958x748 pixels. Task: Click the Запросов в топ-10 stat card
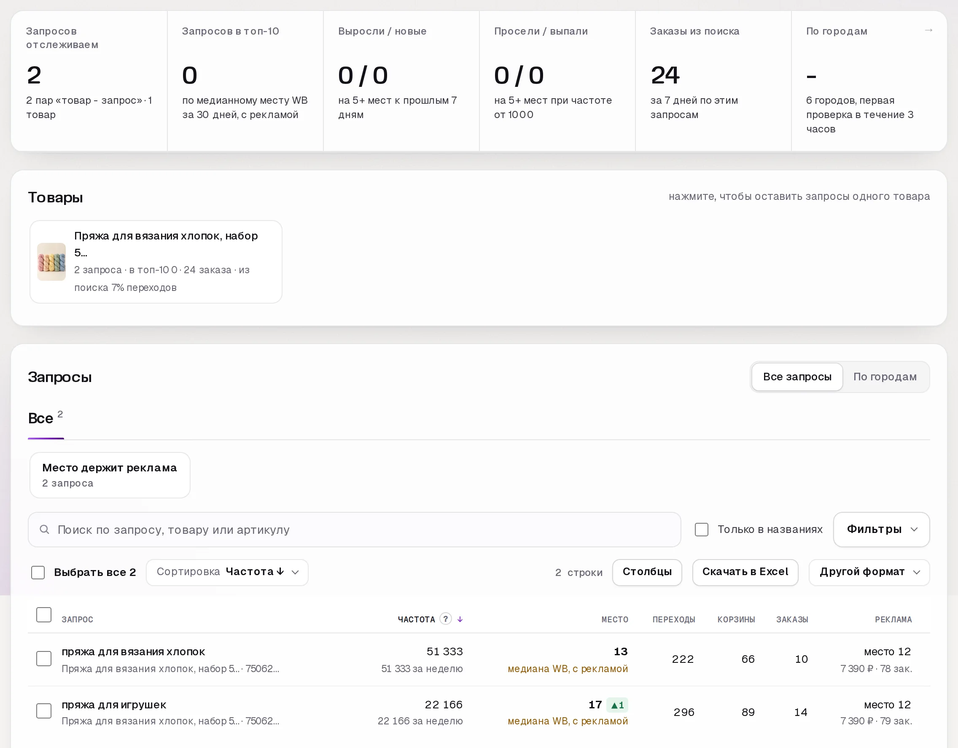pyautogui.click(x=245, y=81)
